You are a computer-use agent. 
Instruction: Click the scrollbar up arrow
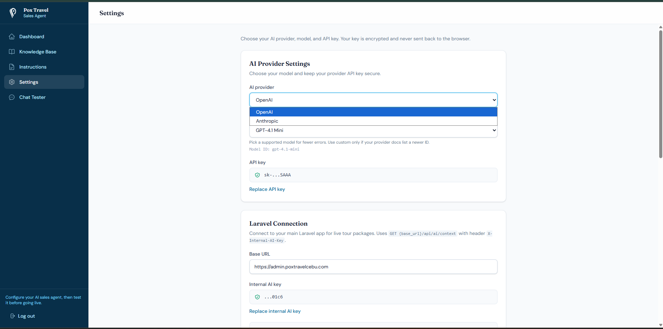coord(661,27)
